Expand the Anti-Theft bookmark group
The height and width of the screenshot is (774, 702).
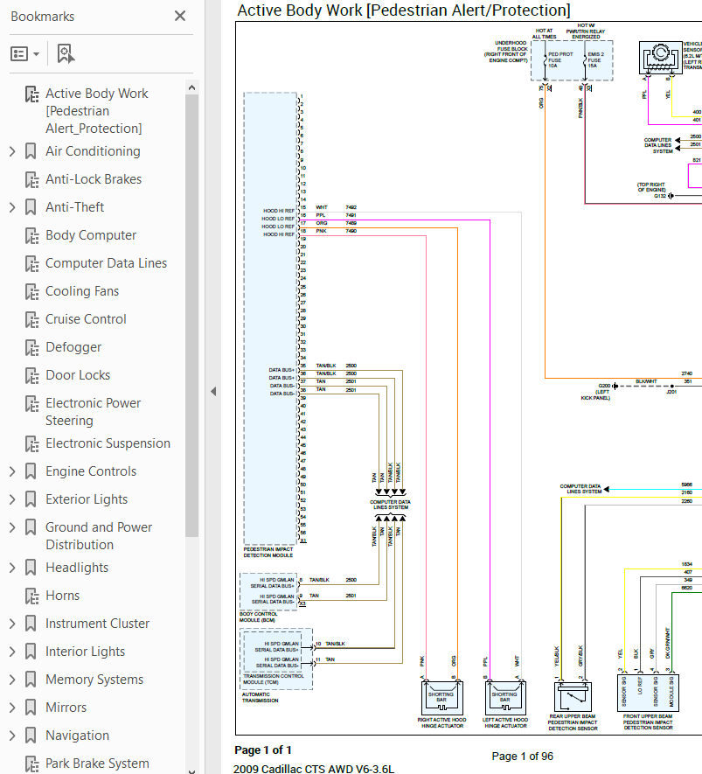12,207
